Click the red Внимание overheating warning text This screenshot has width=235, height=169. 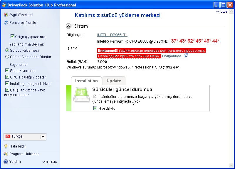click(152, 51)
